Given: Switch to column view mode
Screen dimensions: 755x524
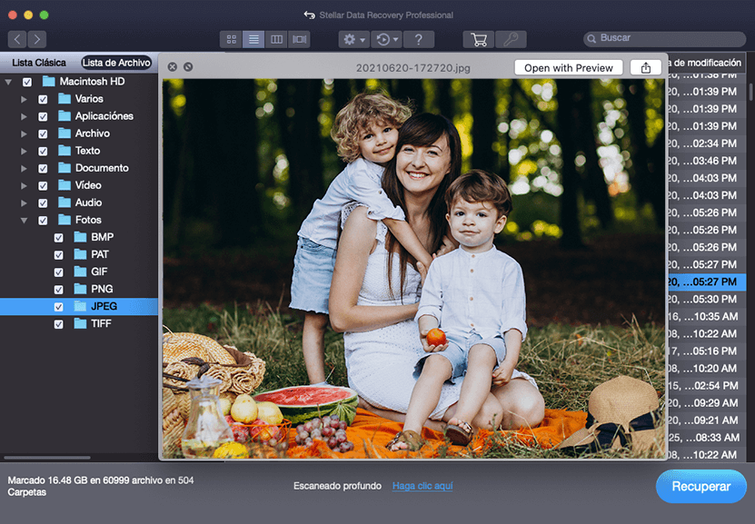Looking at the screenshot, I should coord(277,39).
